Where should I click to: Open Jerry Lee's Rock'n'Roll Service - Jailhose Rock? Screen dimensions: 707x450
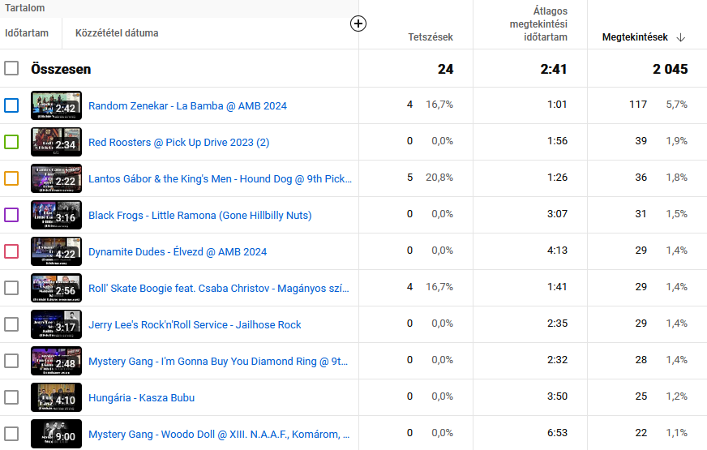(x=195, y=324)
